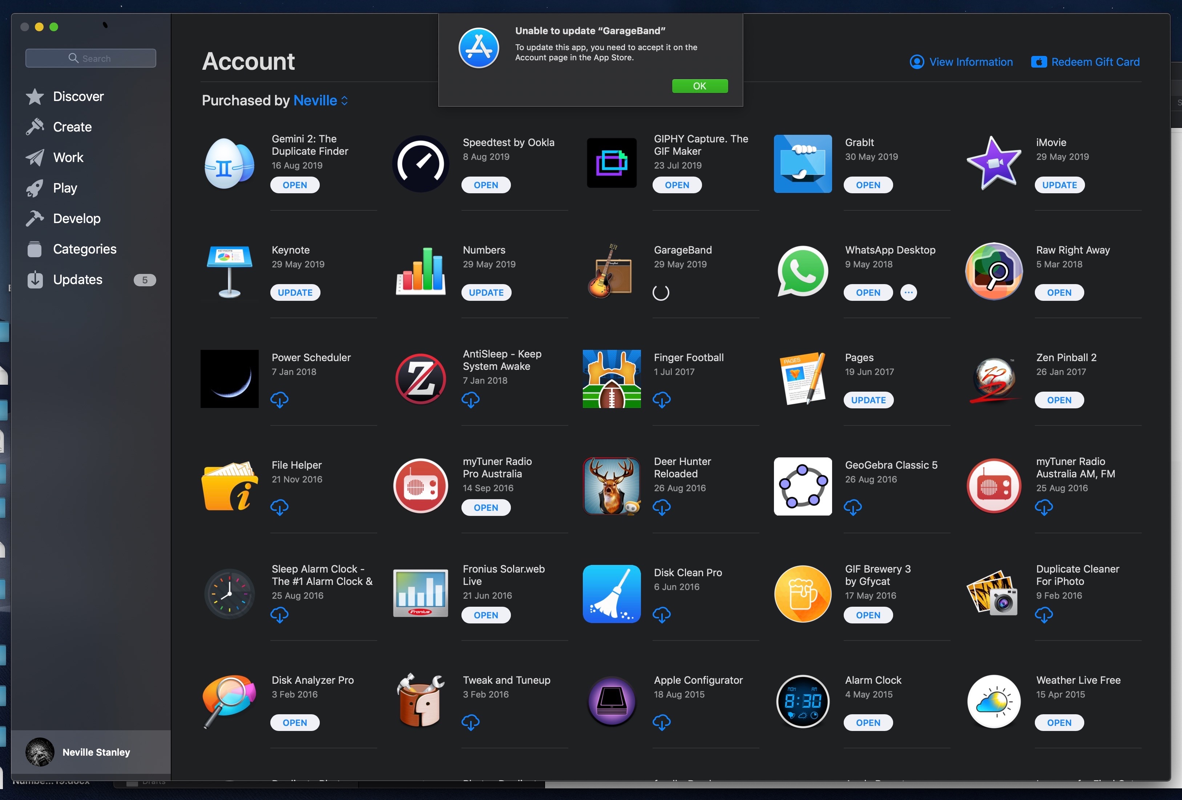Image resolution: width=1182 pixels, height=800 pixels.
Task: Open the GarageBand guitar amp app icon
Action: coord(611,271)
